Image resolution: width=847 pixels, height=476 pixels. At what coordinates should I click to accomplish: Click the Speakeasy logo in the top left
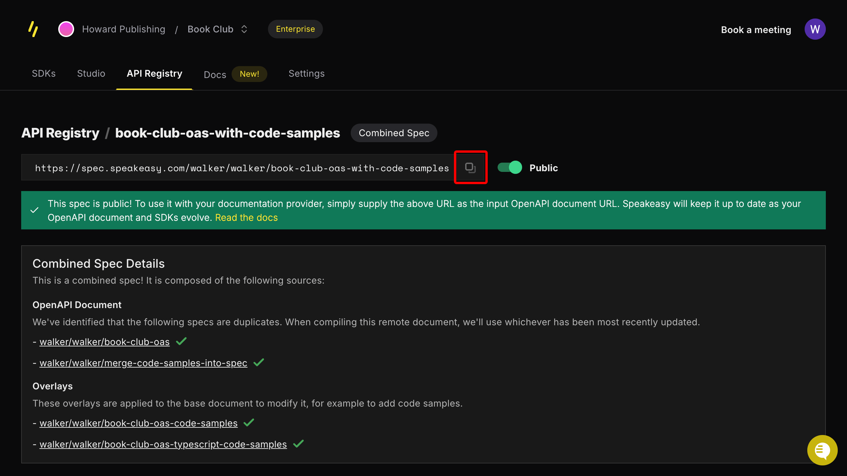coord(33,29)
